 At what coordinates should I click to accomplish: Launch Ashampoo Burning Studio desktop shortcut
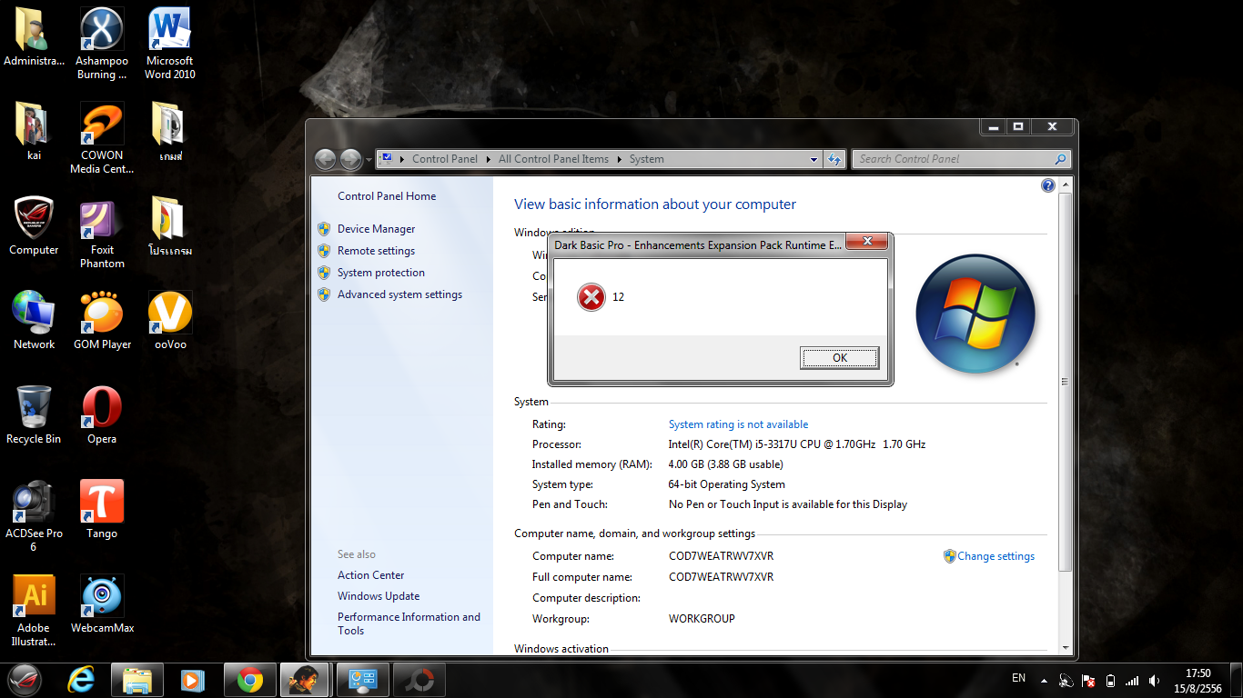[x=102, y=44]
